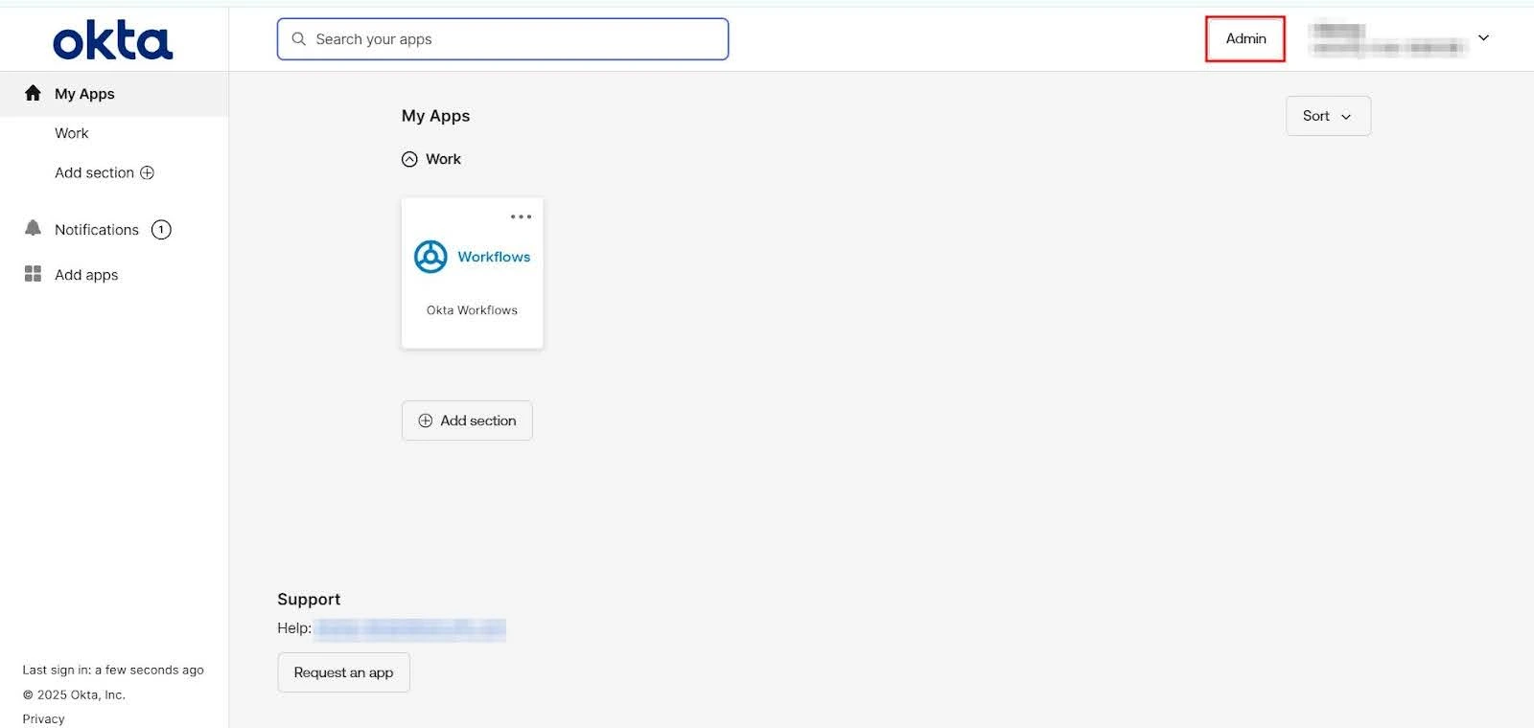Click the blurred Help support link
The width and height of the screenshot is (1534, 728).
tap(410, 628)
